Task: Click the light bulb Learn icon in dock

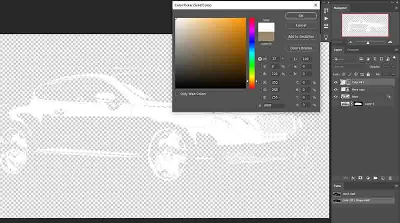Action: 326,37
